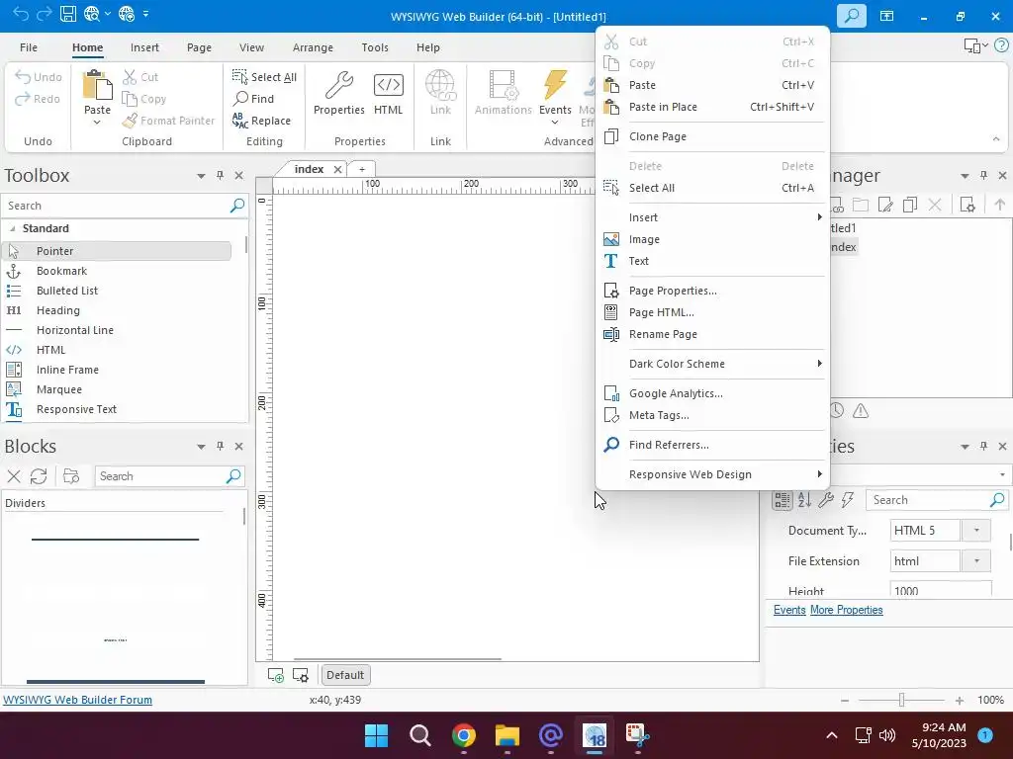Show the categorized properties view icon
This screenshot has width=1013, height=759.
783,499
